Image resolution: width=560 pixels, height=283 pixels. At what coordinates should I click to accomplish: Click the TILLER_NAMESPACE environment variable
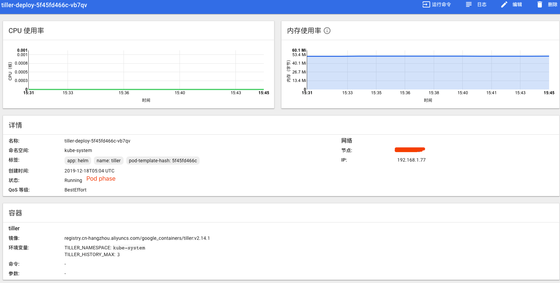(105, 248)
